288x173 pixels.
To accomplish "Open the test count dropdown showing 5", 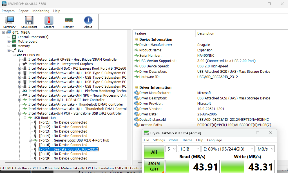I will [171, 149].
